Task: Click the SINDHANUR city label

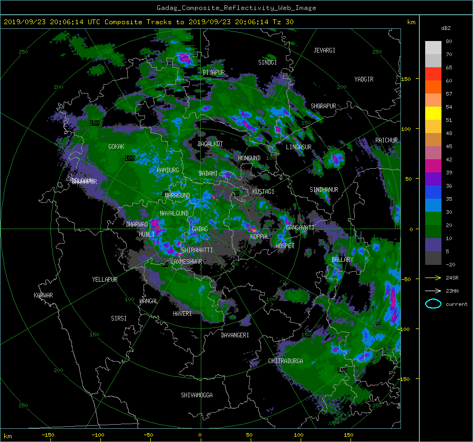Action: [x=324, y=190]
